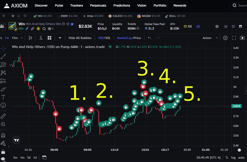The image size is (247, 162).
Task: Show recently viewed history tokens
Action: tap(25, 16)
